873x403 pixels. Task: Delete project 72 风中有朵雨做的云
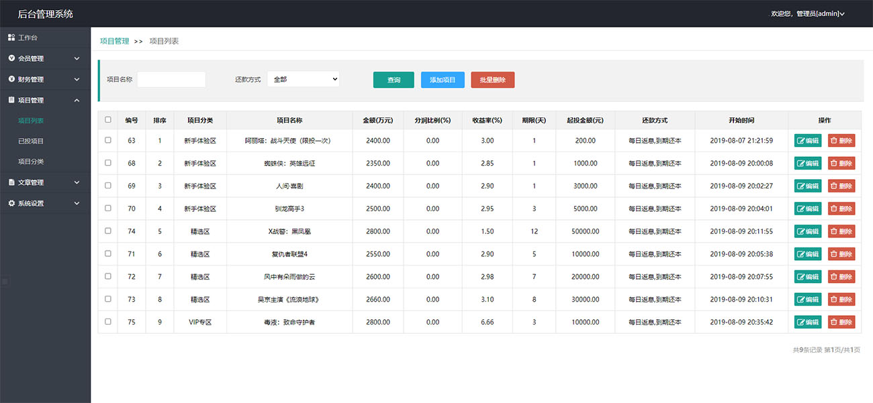[x=841, y=277]
